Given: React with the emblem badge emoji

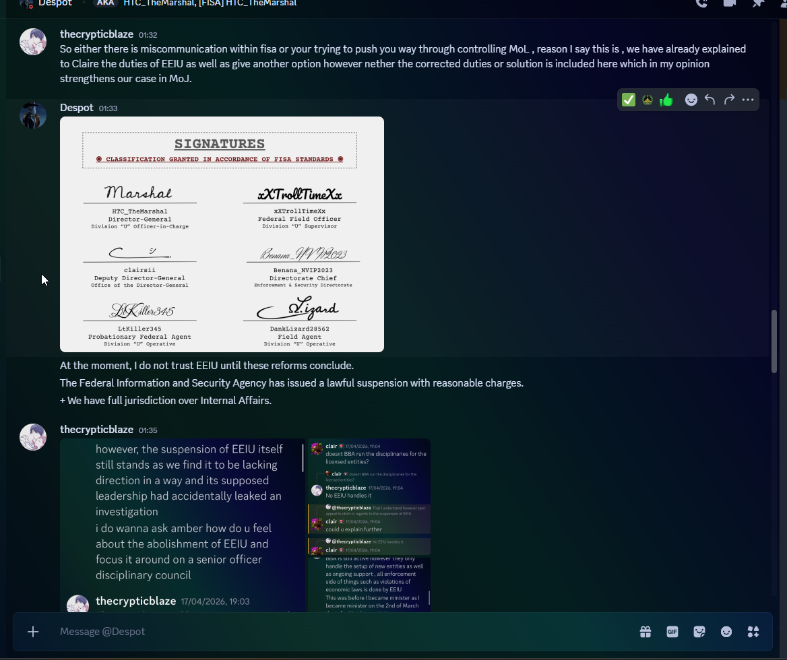Looking at the screenshot, I should coord(648,100).
